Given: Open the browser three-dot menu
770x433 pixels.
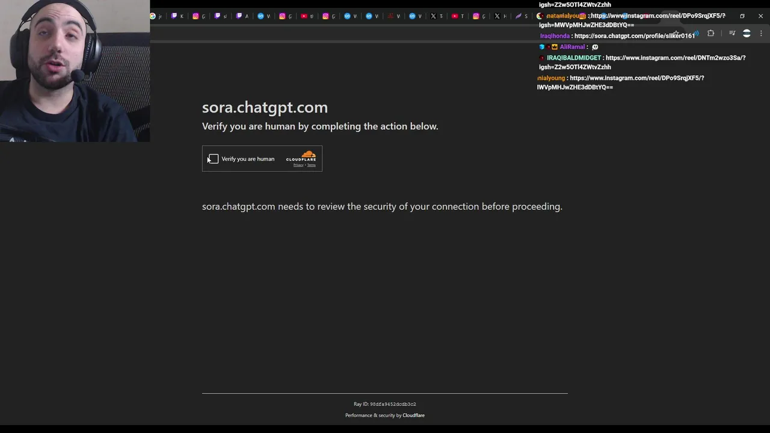Looking at the screenshot, I should point(761,34).
